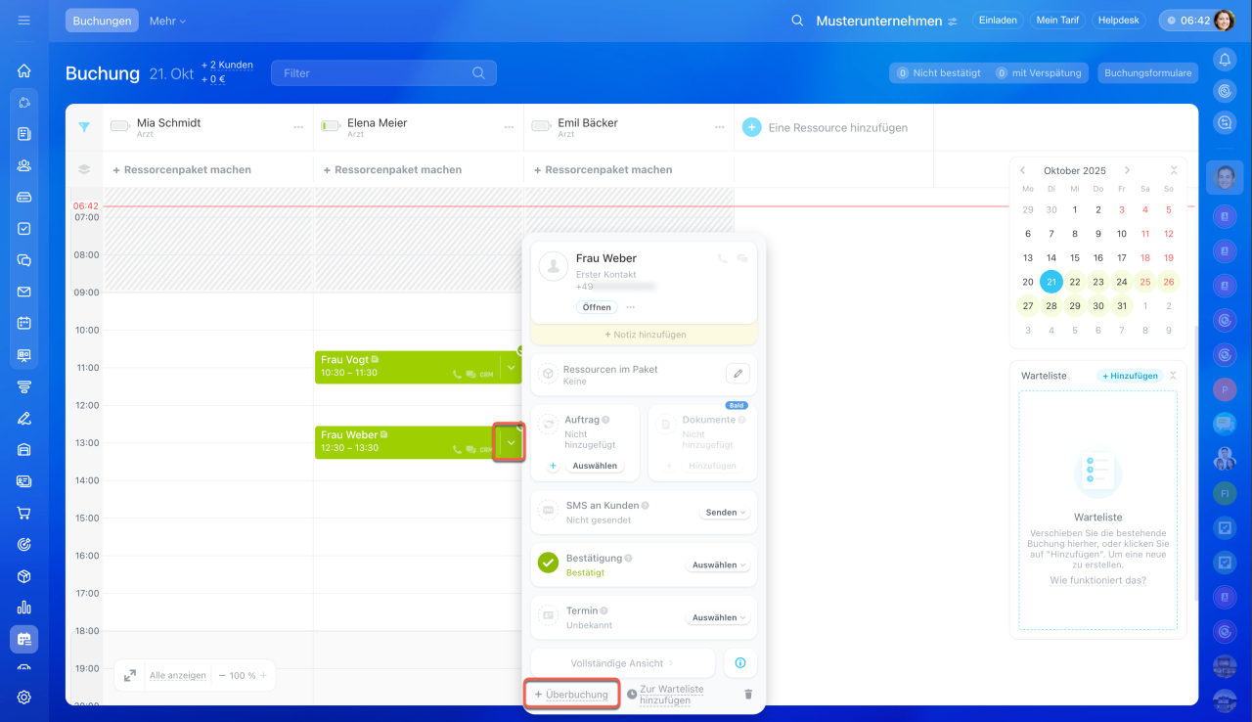
Task: Open the Senden dropdown for SMS
Action: coord(725,513)
